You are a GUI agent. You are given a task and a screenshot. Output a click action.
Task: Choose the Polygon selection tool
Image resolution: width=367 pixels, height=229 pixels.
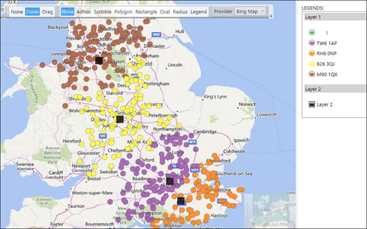(123, 12)
